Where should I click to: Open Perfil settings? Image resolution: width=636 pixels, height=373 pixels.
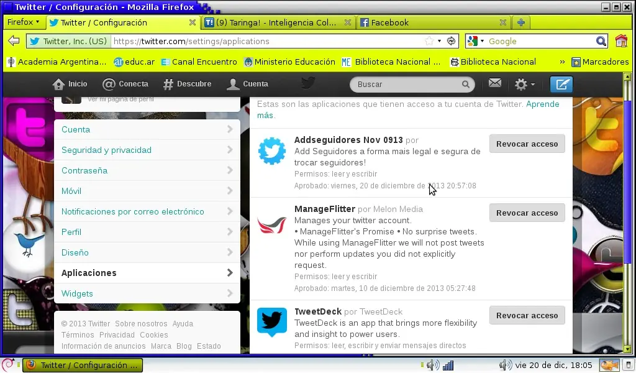tap(147, 232)
